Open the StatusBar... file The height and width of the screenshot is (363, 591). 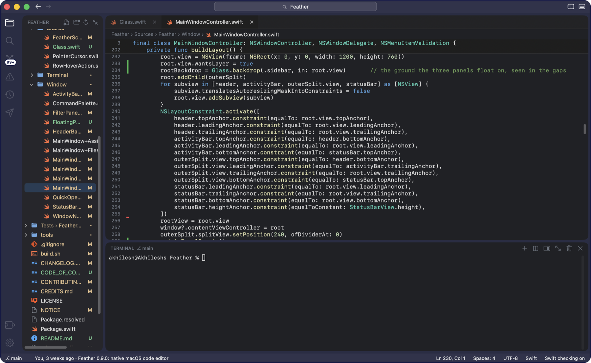[x=60, y=207]
